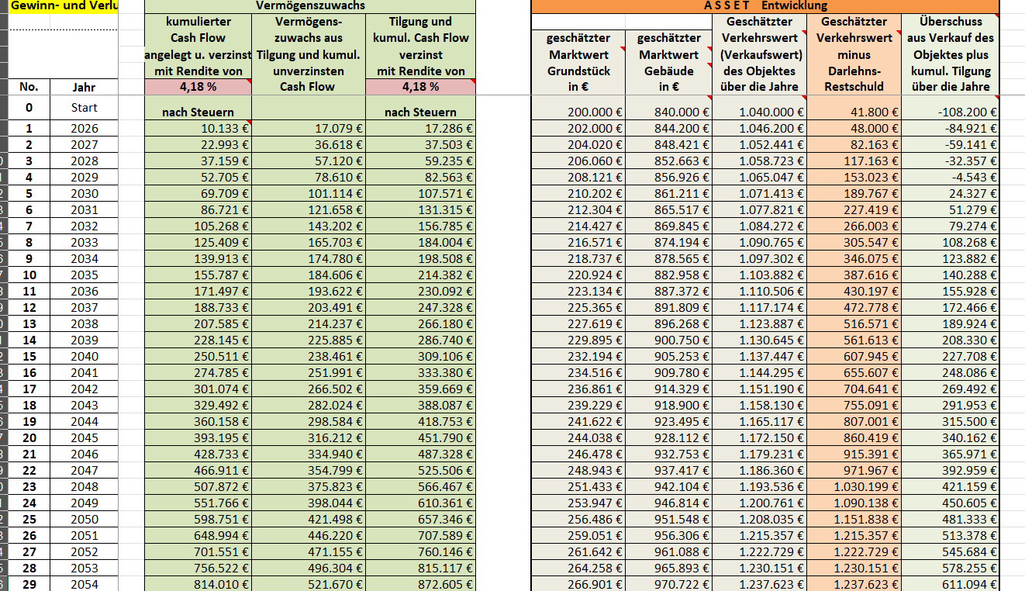1025x591 pixels.
Task: Select the 611.094 € Überschuss cell
Action: pos(951,584)
